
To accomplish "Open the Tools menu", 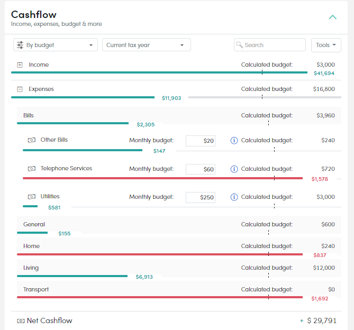I will [x=326, y=45].
